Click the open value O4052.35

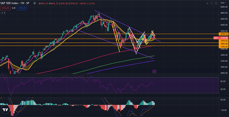(x=44, y=3)
